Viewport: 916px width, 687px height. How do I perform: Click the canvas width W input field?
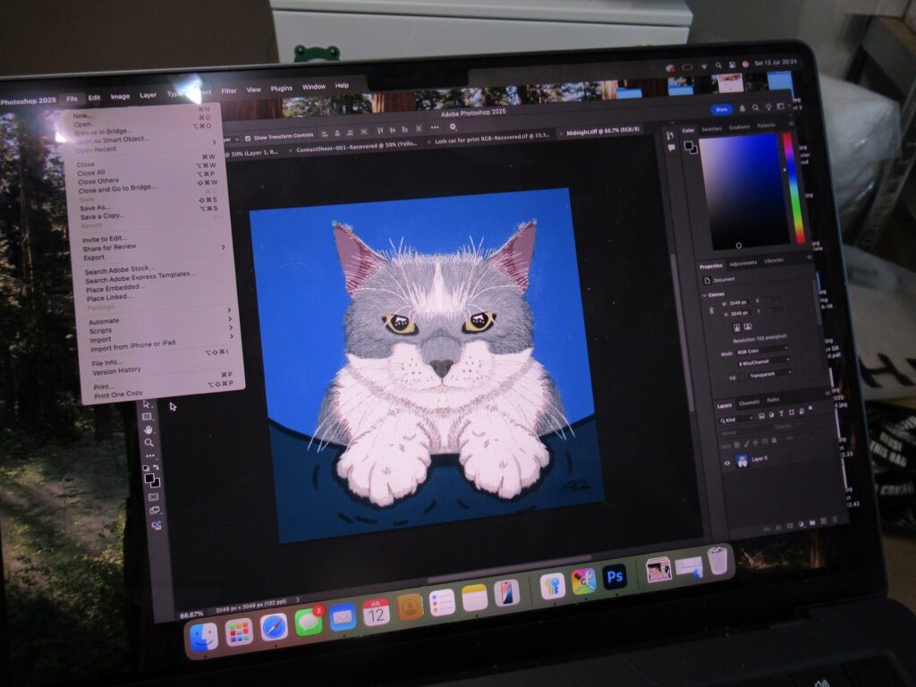(x=740, y=302)
